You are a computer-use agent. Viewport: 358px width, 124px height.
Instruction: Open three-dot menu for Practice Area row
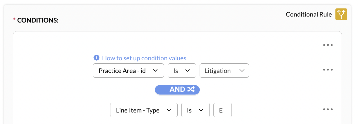pyautogui.click(x=328, y=70)
